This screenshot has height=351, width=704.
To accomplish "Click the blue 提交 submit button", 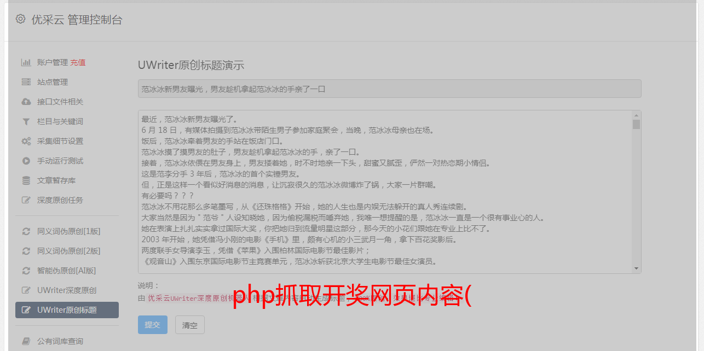I will [x=153, y=325].
